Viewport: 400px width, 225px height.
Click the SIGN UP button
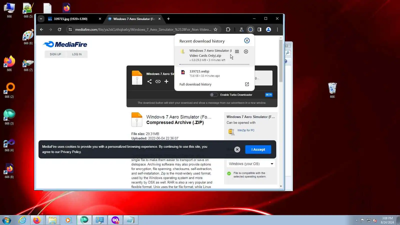55,54
